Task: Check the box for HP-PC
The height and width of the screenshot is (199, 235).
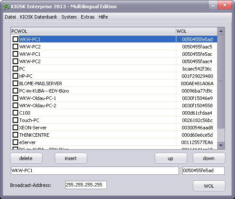Action: coord(15,76)
